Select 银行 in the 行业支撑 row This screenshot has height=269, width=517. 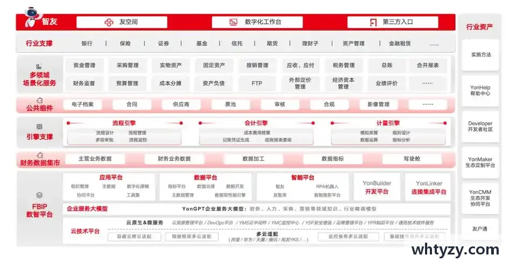[x=87, y=44]
